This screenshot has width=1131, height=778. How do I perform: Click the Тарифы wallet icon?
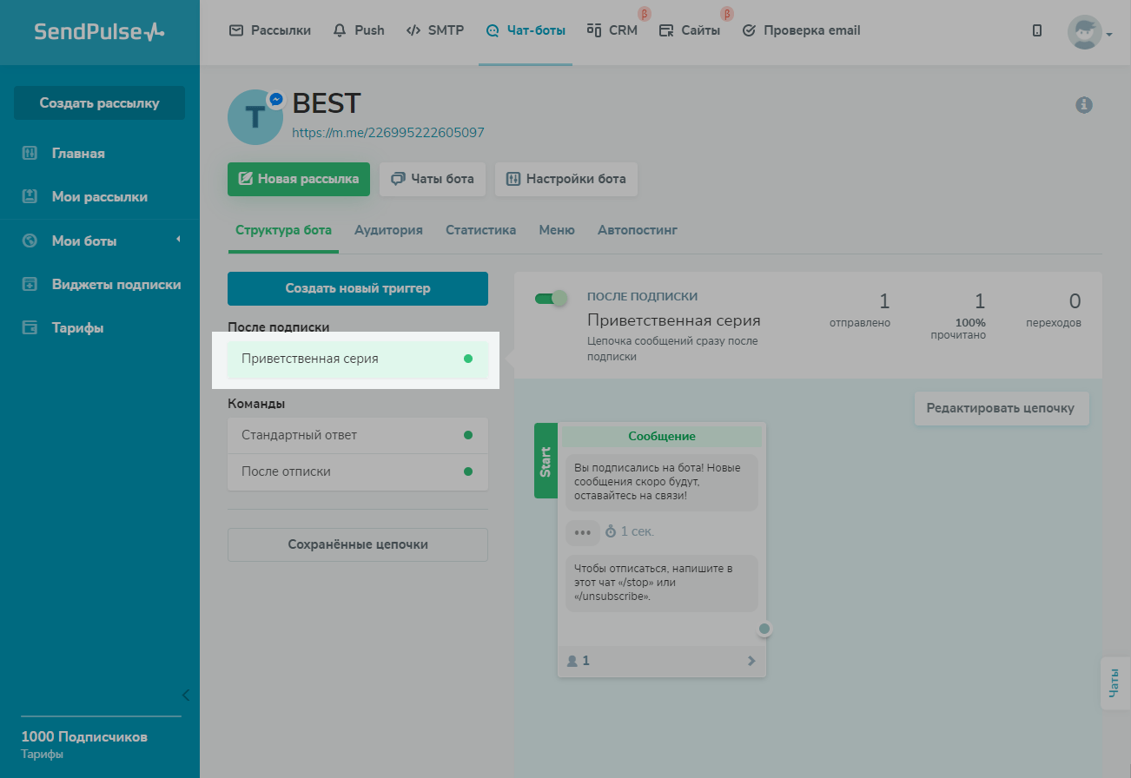(x=30, y=328)
